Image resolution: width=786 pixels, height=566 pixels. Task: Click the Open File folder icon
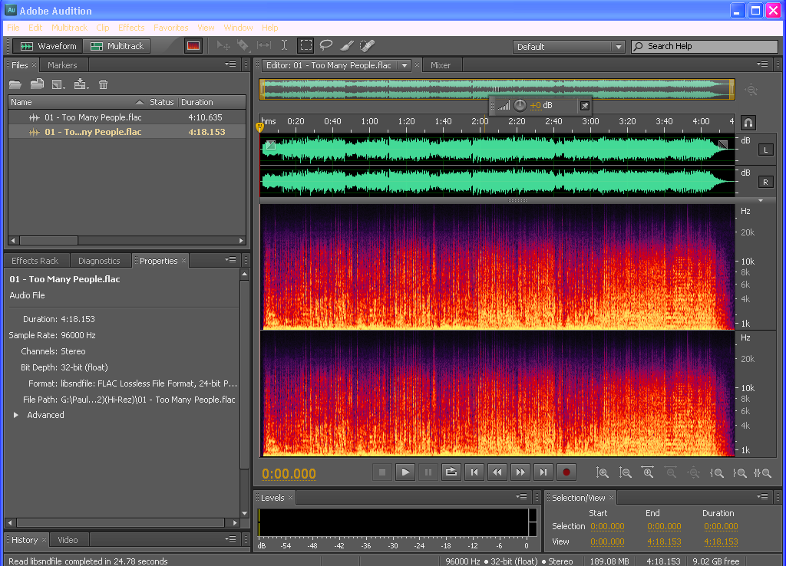click(x=15, y=84)
